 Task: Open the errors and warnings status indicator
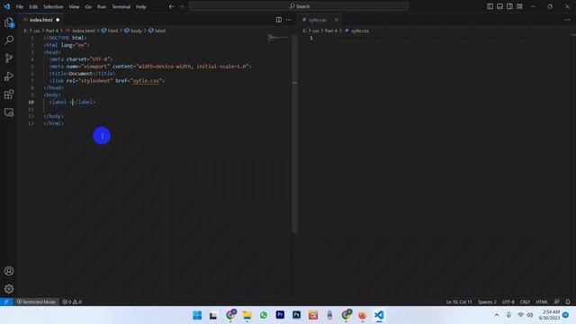(72, 301)
